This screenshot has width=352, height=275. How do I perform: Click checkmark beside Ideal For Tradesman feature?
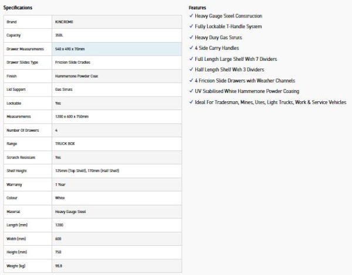click(x=191, y=102)
